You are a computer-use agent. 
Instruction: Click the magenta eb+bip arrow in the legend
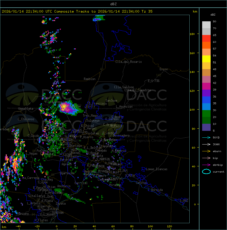pos(206,165)
